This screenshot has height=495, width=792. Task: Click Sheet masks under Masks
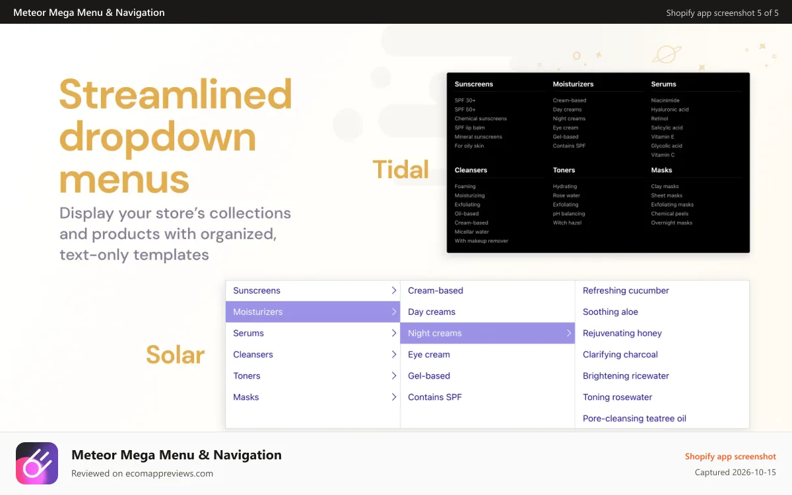[667, 195]
